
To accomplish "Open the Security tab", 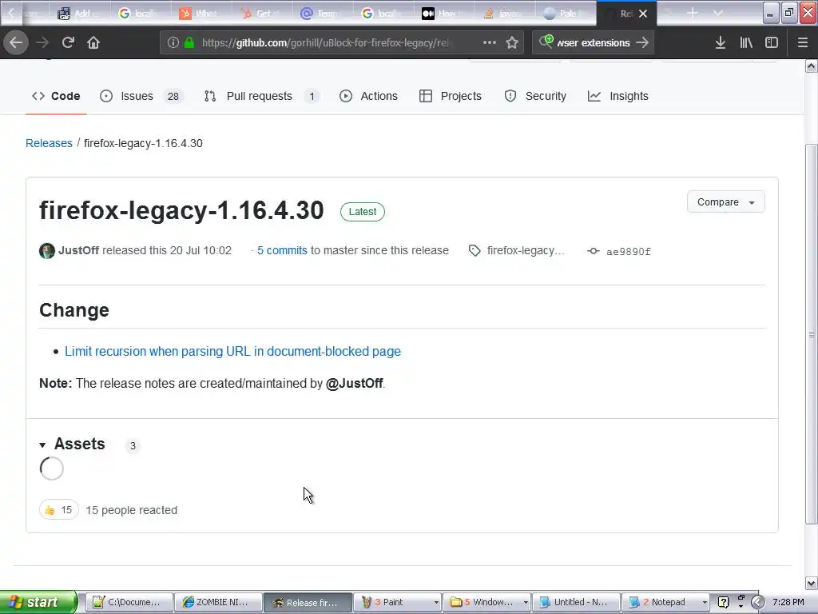I will [535, 96].
